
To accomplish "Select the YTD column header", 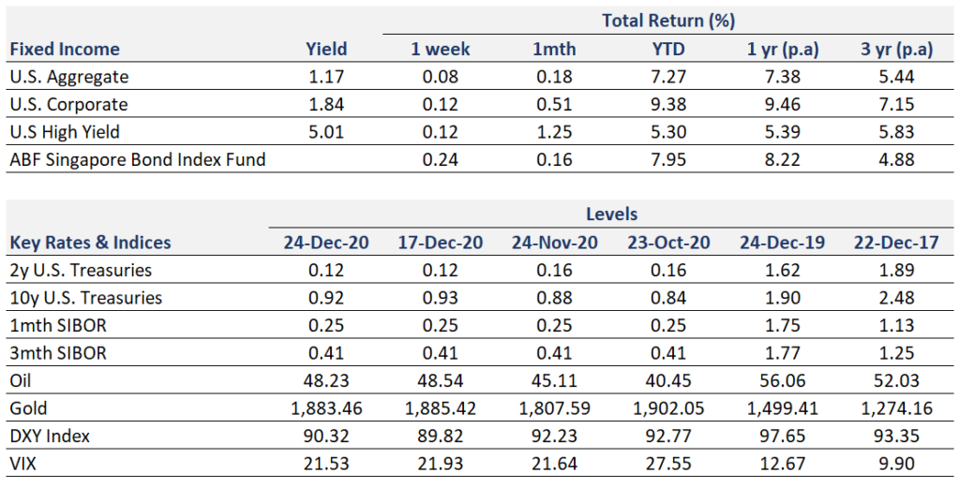I will (x=667, y=49).
